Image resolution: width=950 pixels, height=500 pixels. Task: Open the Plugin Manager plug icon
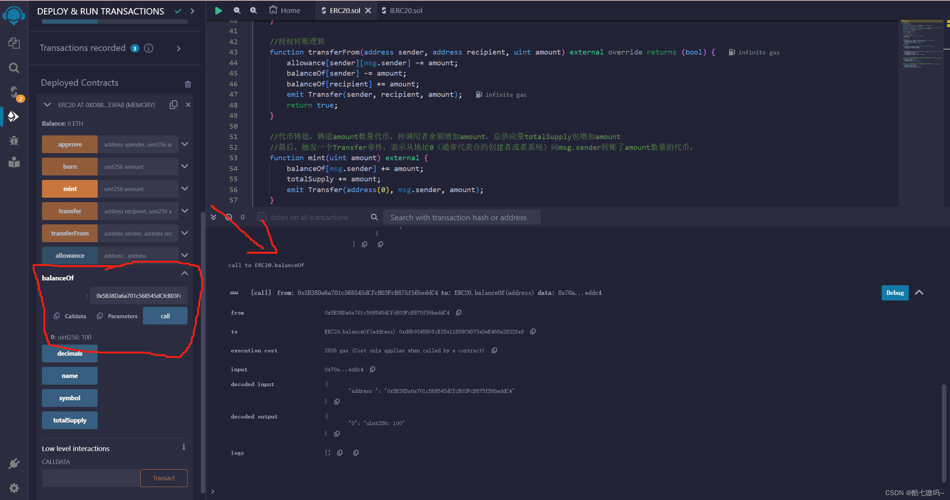(x=14, y=464)
